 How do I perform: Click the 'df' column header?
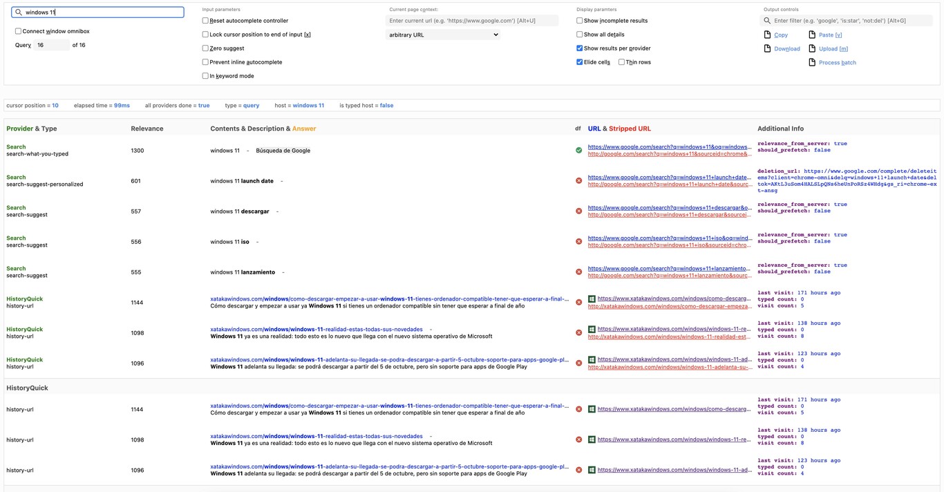tap(578, 129)
